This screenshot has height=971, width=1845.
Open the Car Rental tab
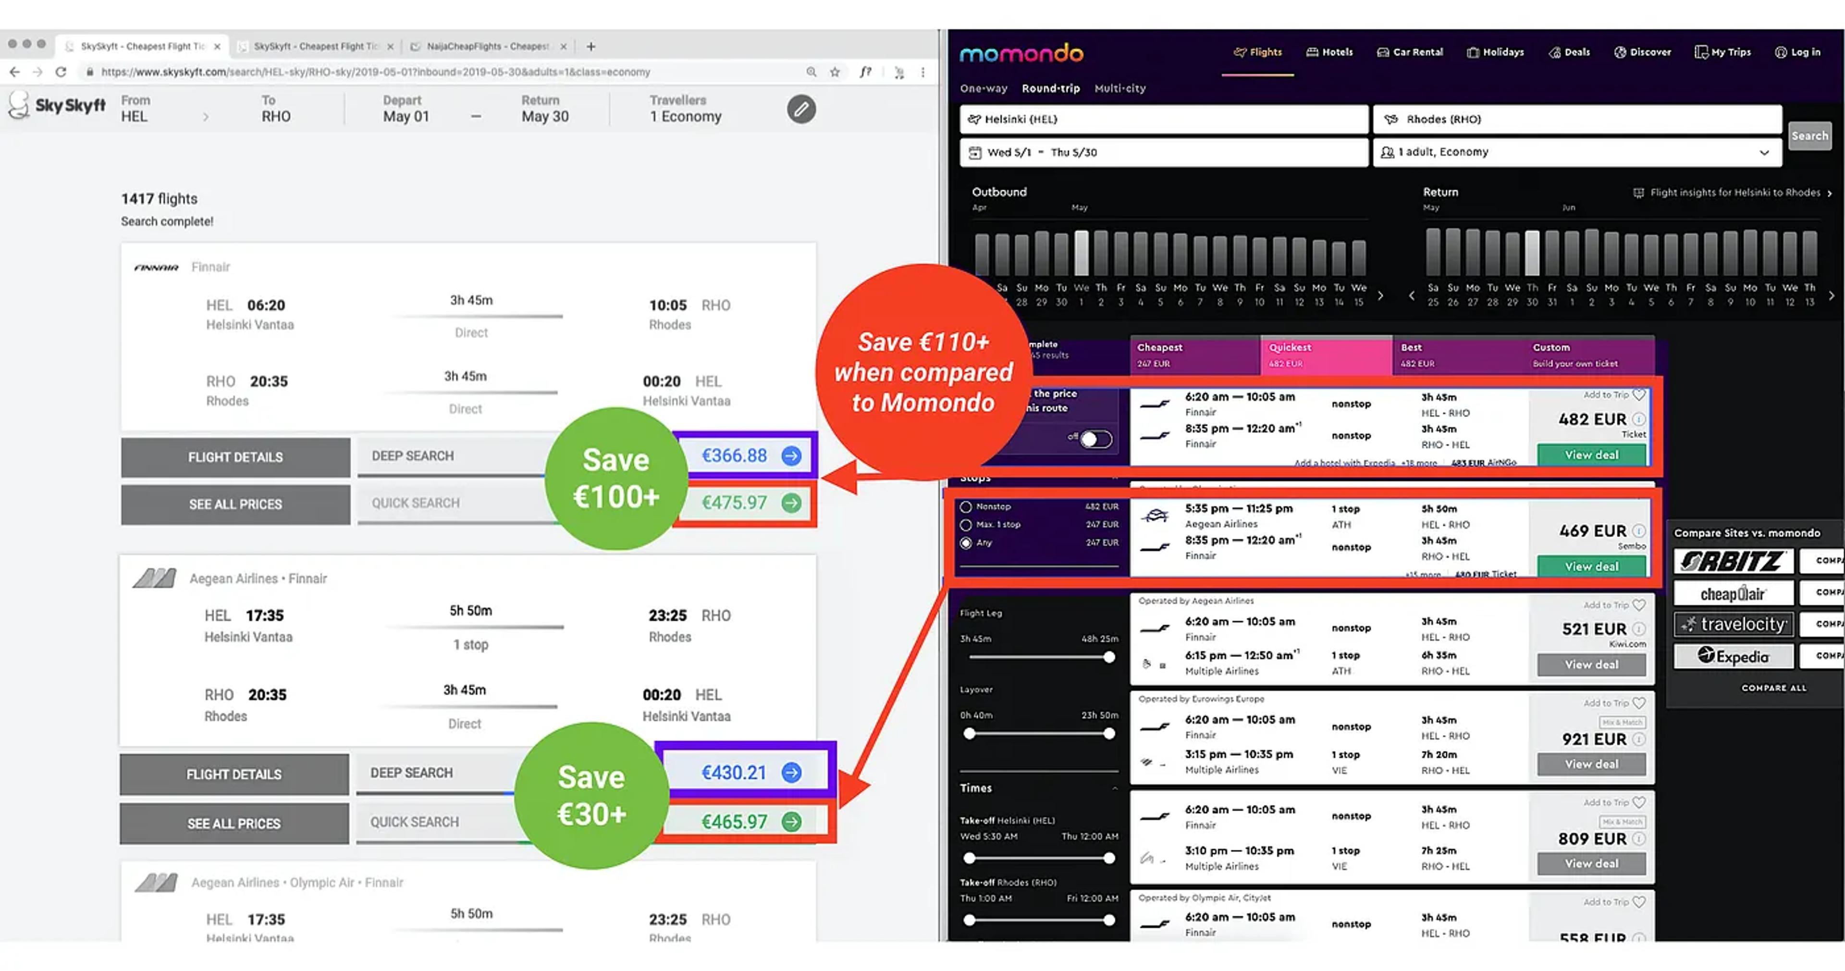(1410, 52)
